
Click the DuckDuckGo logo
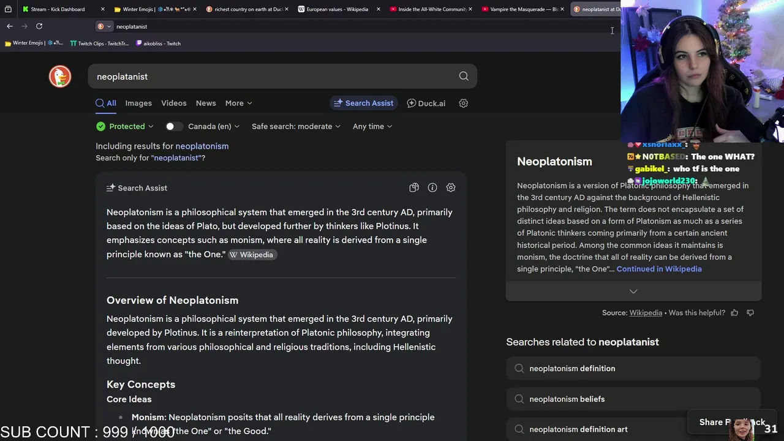(60, 77)
